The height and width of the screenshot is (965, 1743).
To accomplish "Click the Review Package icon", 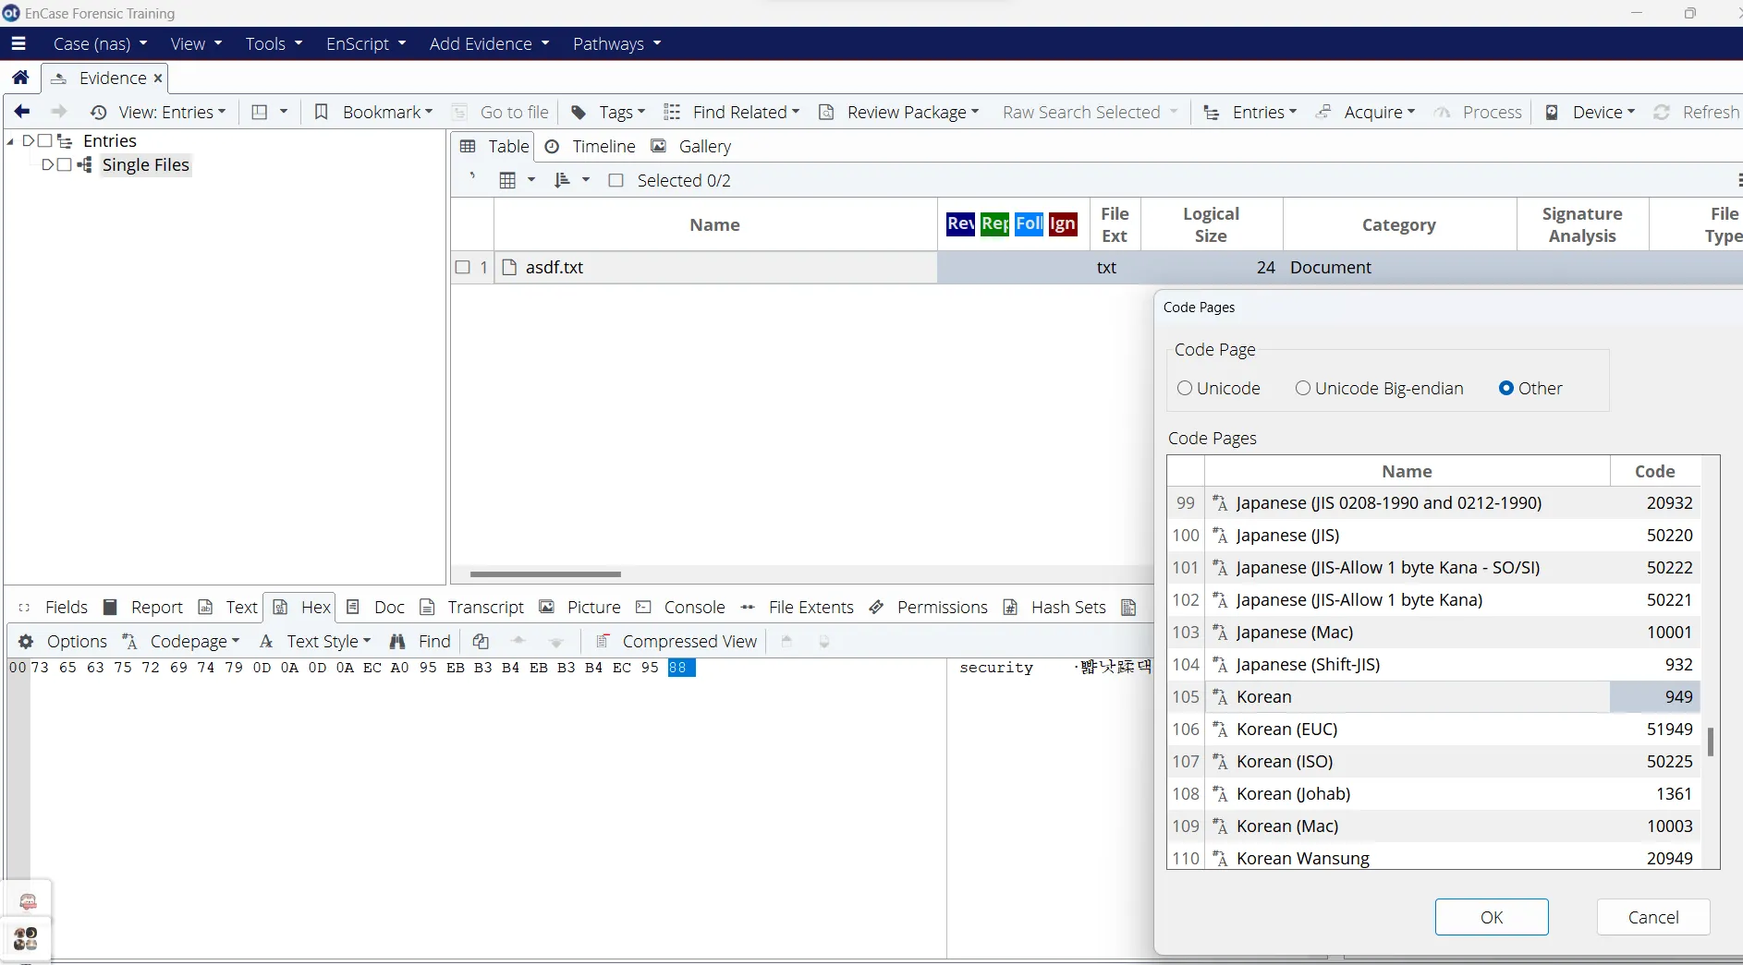I will (826, 112).
